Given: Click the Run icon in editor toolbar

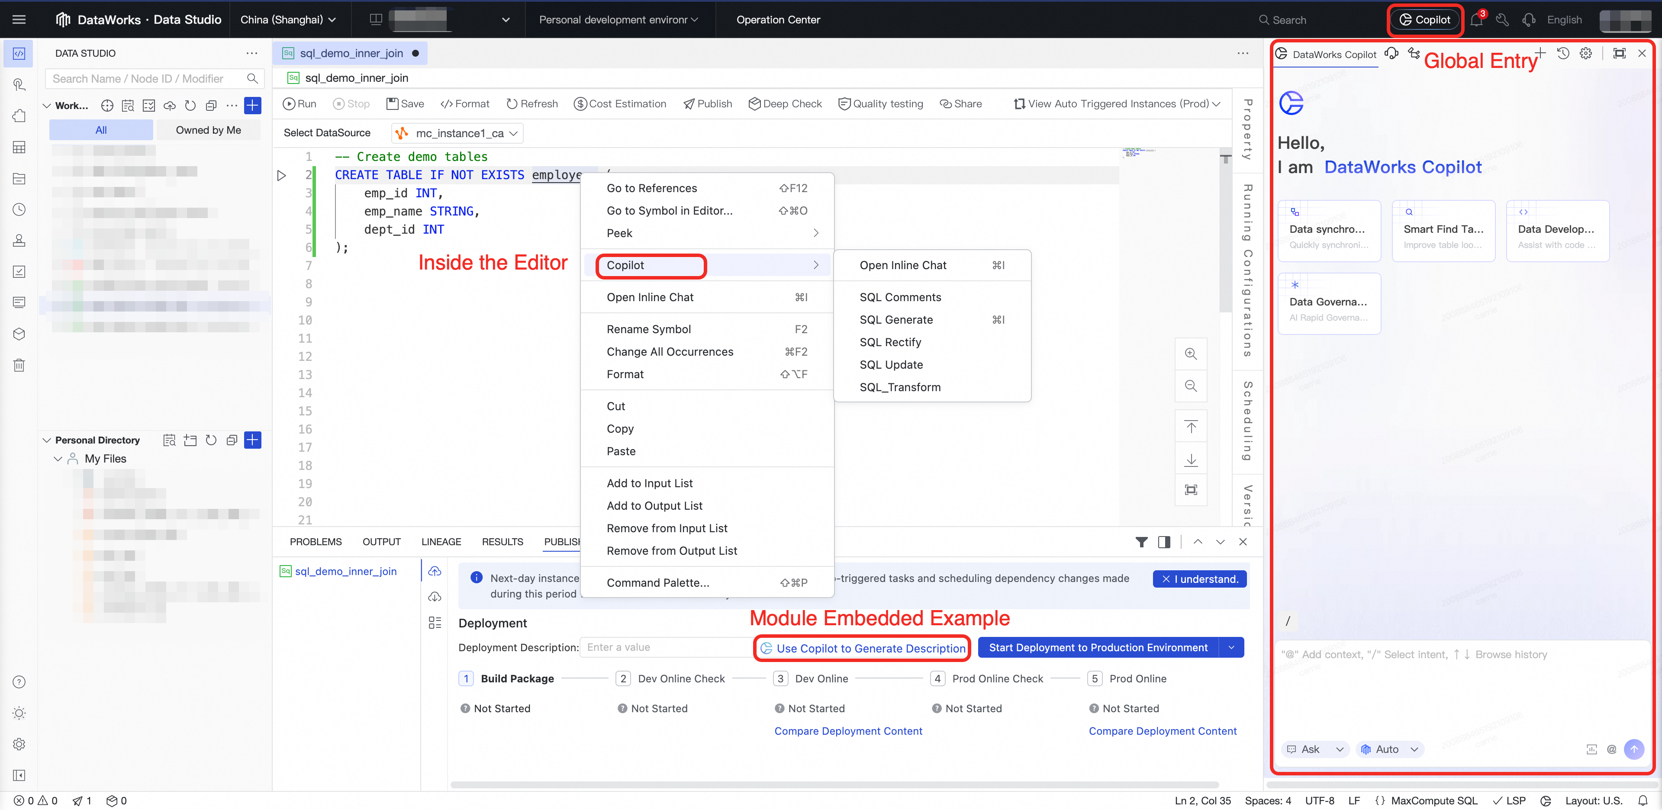Looking at the screenshot, I should click(x=290, y=104).
